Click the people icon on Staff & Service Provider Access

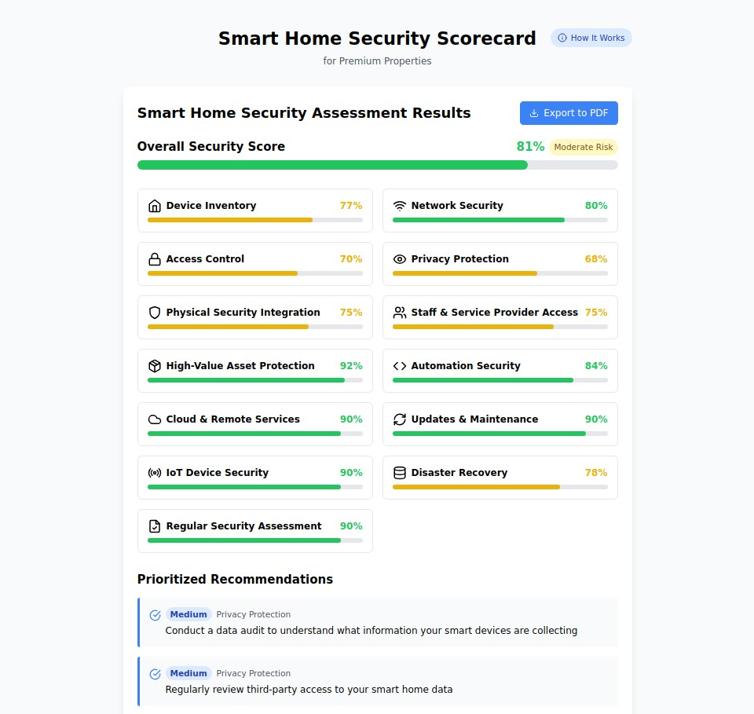(400, 312)
